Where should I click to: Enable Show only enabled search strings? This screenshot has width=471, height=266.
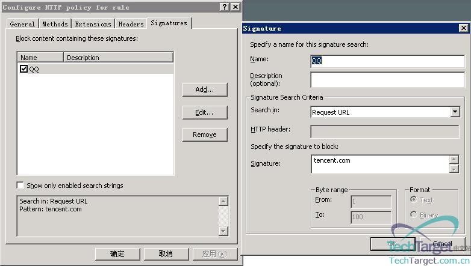[20, 186]
